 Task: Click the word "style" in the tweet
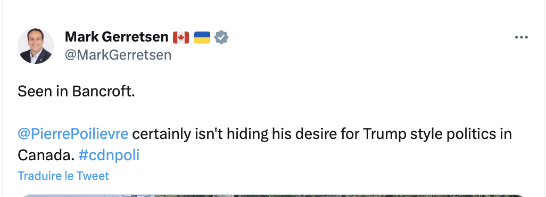(427, 134)
